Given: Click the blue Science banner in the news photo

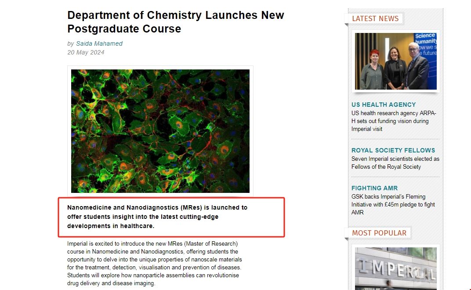Looking at the screenshot, I should (x=425, y=44).
